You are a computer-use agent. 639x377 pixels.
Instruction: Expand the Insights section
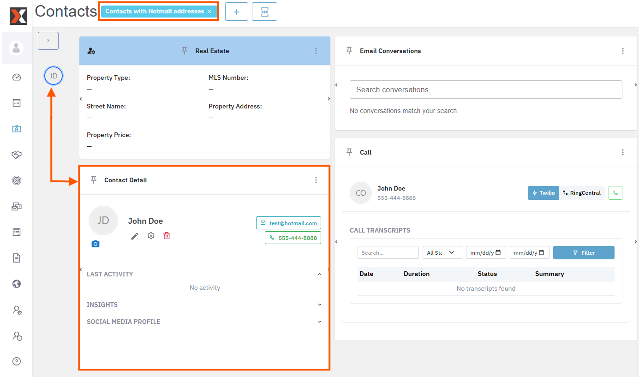click(x=319, y=304)
